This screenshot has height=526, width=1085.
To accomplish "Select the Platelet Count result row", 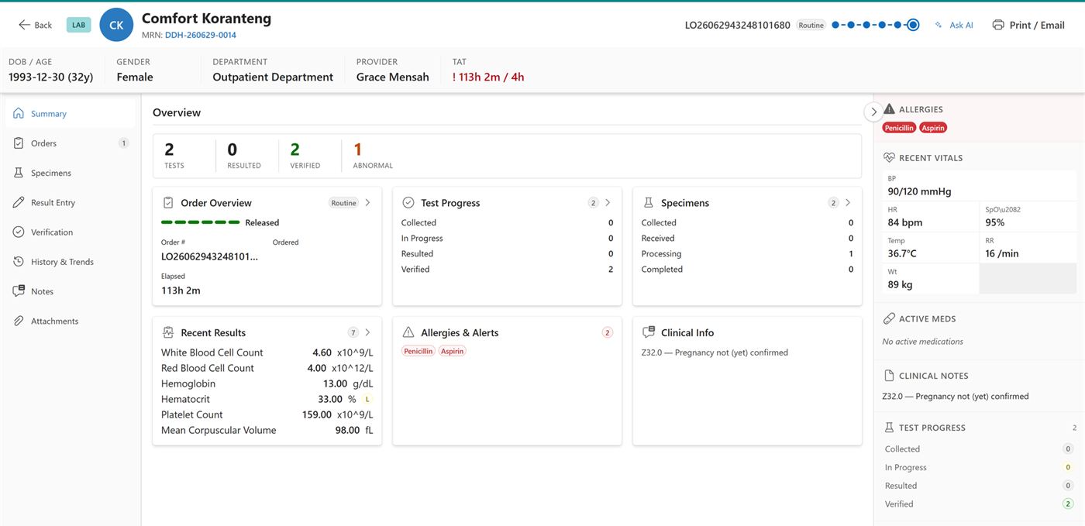I will (267, 414).
